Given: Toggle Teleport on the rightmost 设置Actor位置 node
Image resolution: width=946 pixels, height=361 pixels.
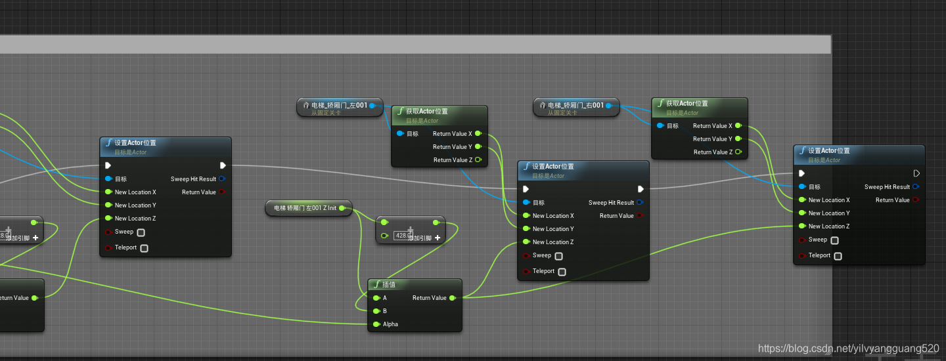Looking at the screenshot, I should click(x=838, y=256).
